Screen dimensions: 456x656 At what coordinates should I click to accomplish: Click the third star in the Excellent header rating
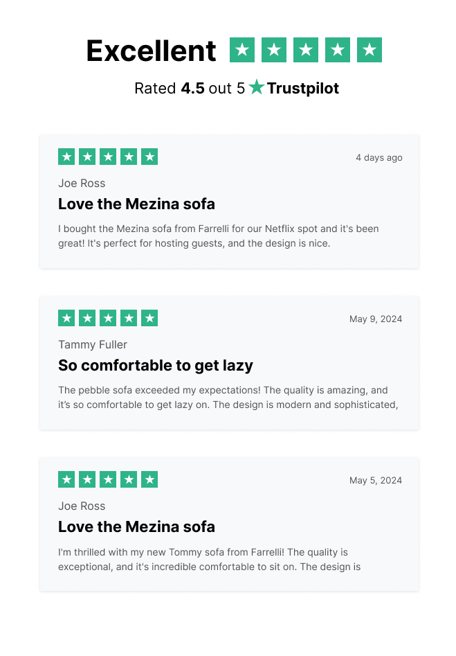tap(306, 50)
